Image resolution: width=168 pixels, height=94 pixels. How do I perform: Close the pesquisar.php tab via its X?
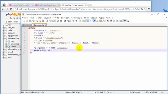click(x=46, y=25)
